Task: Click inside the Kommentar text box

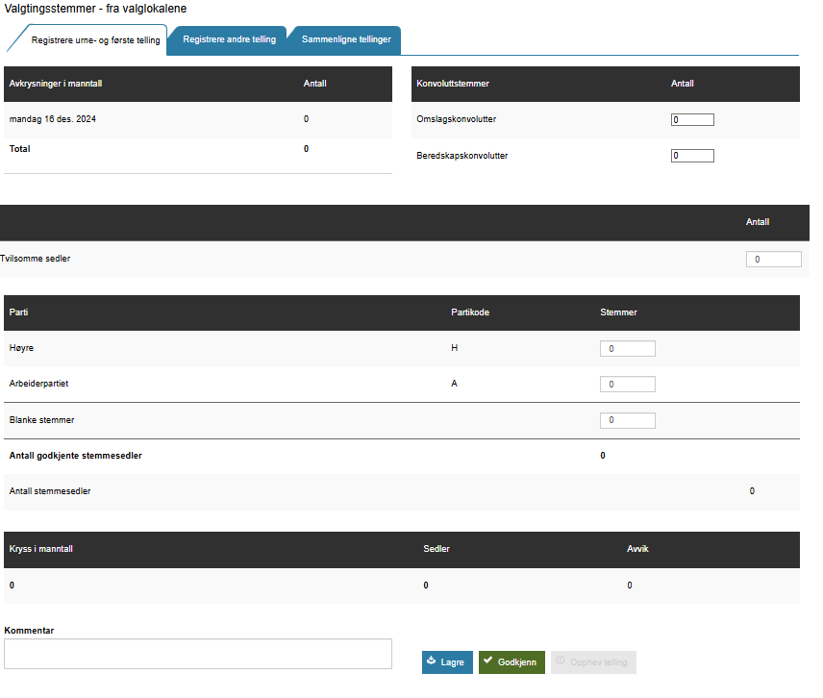Action: pos(198,654)
